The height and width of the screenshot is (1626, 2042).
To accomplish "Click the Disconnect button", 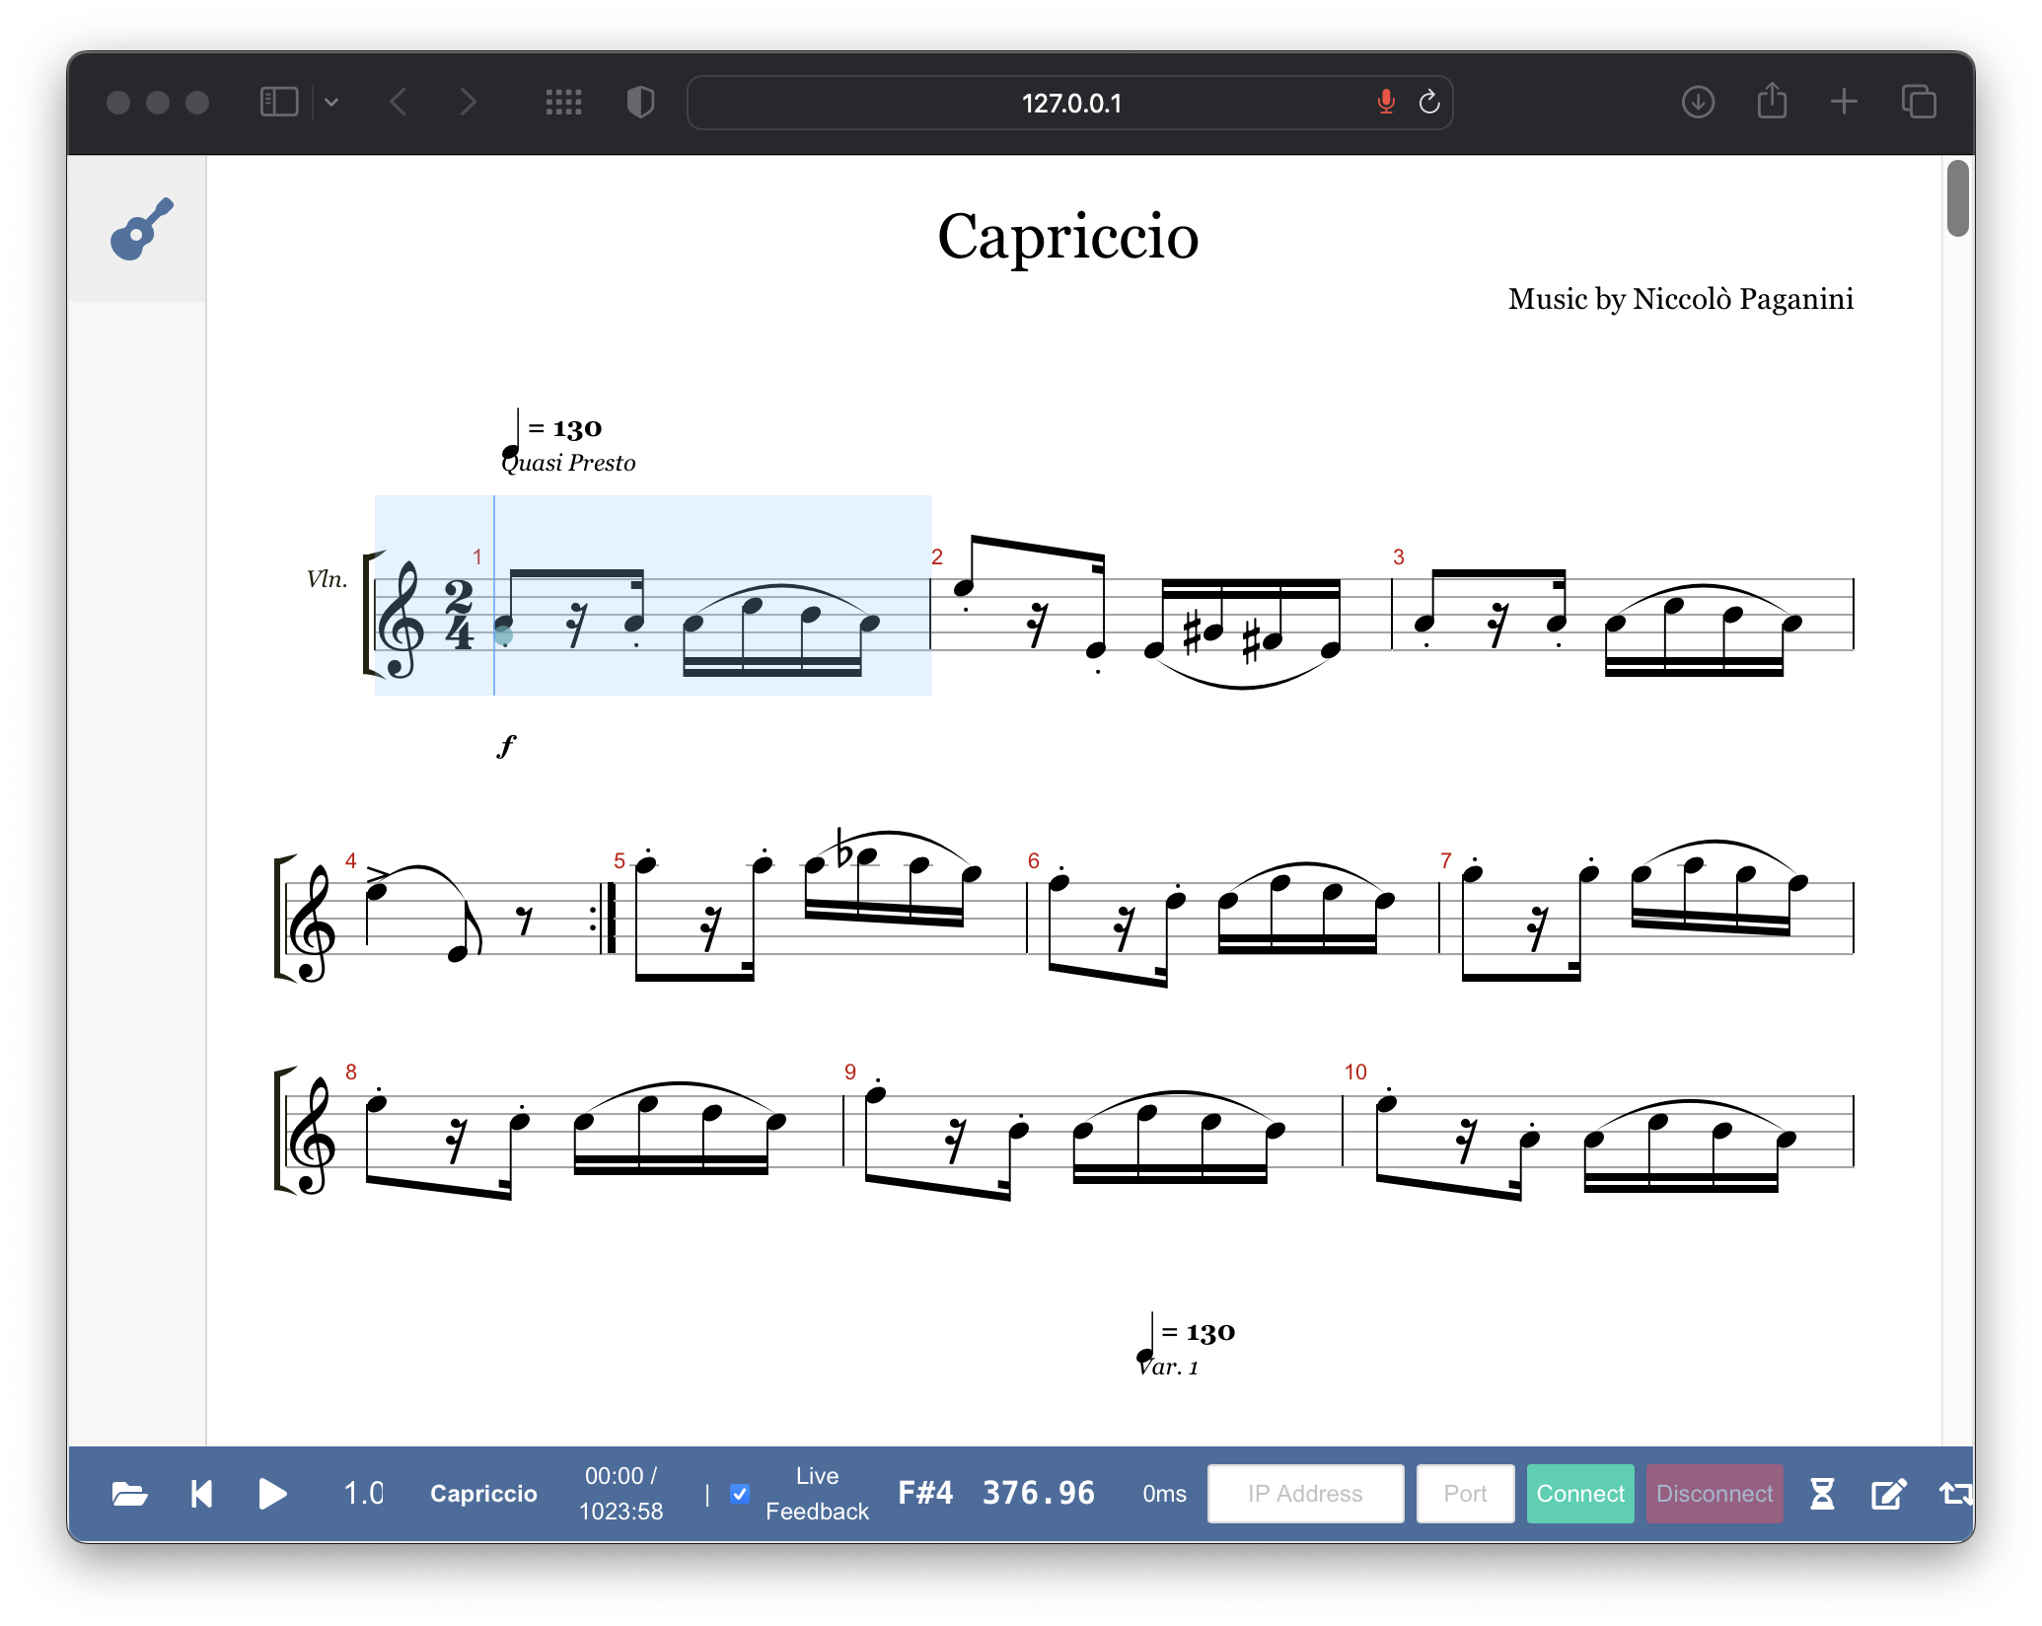I will pos(1714,1494).
